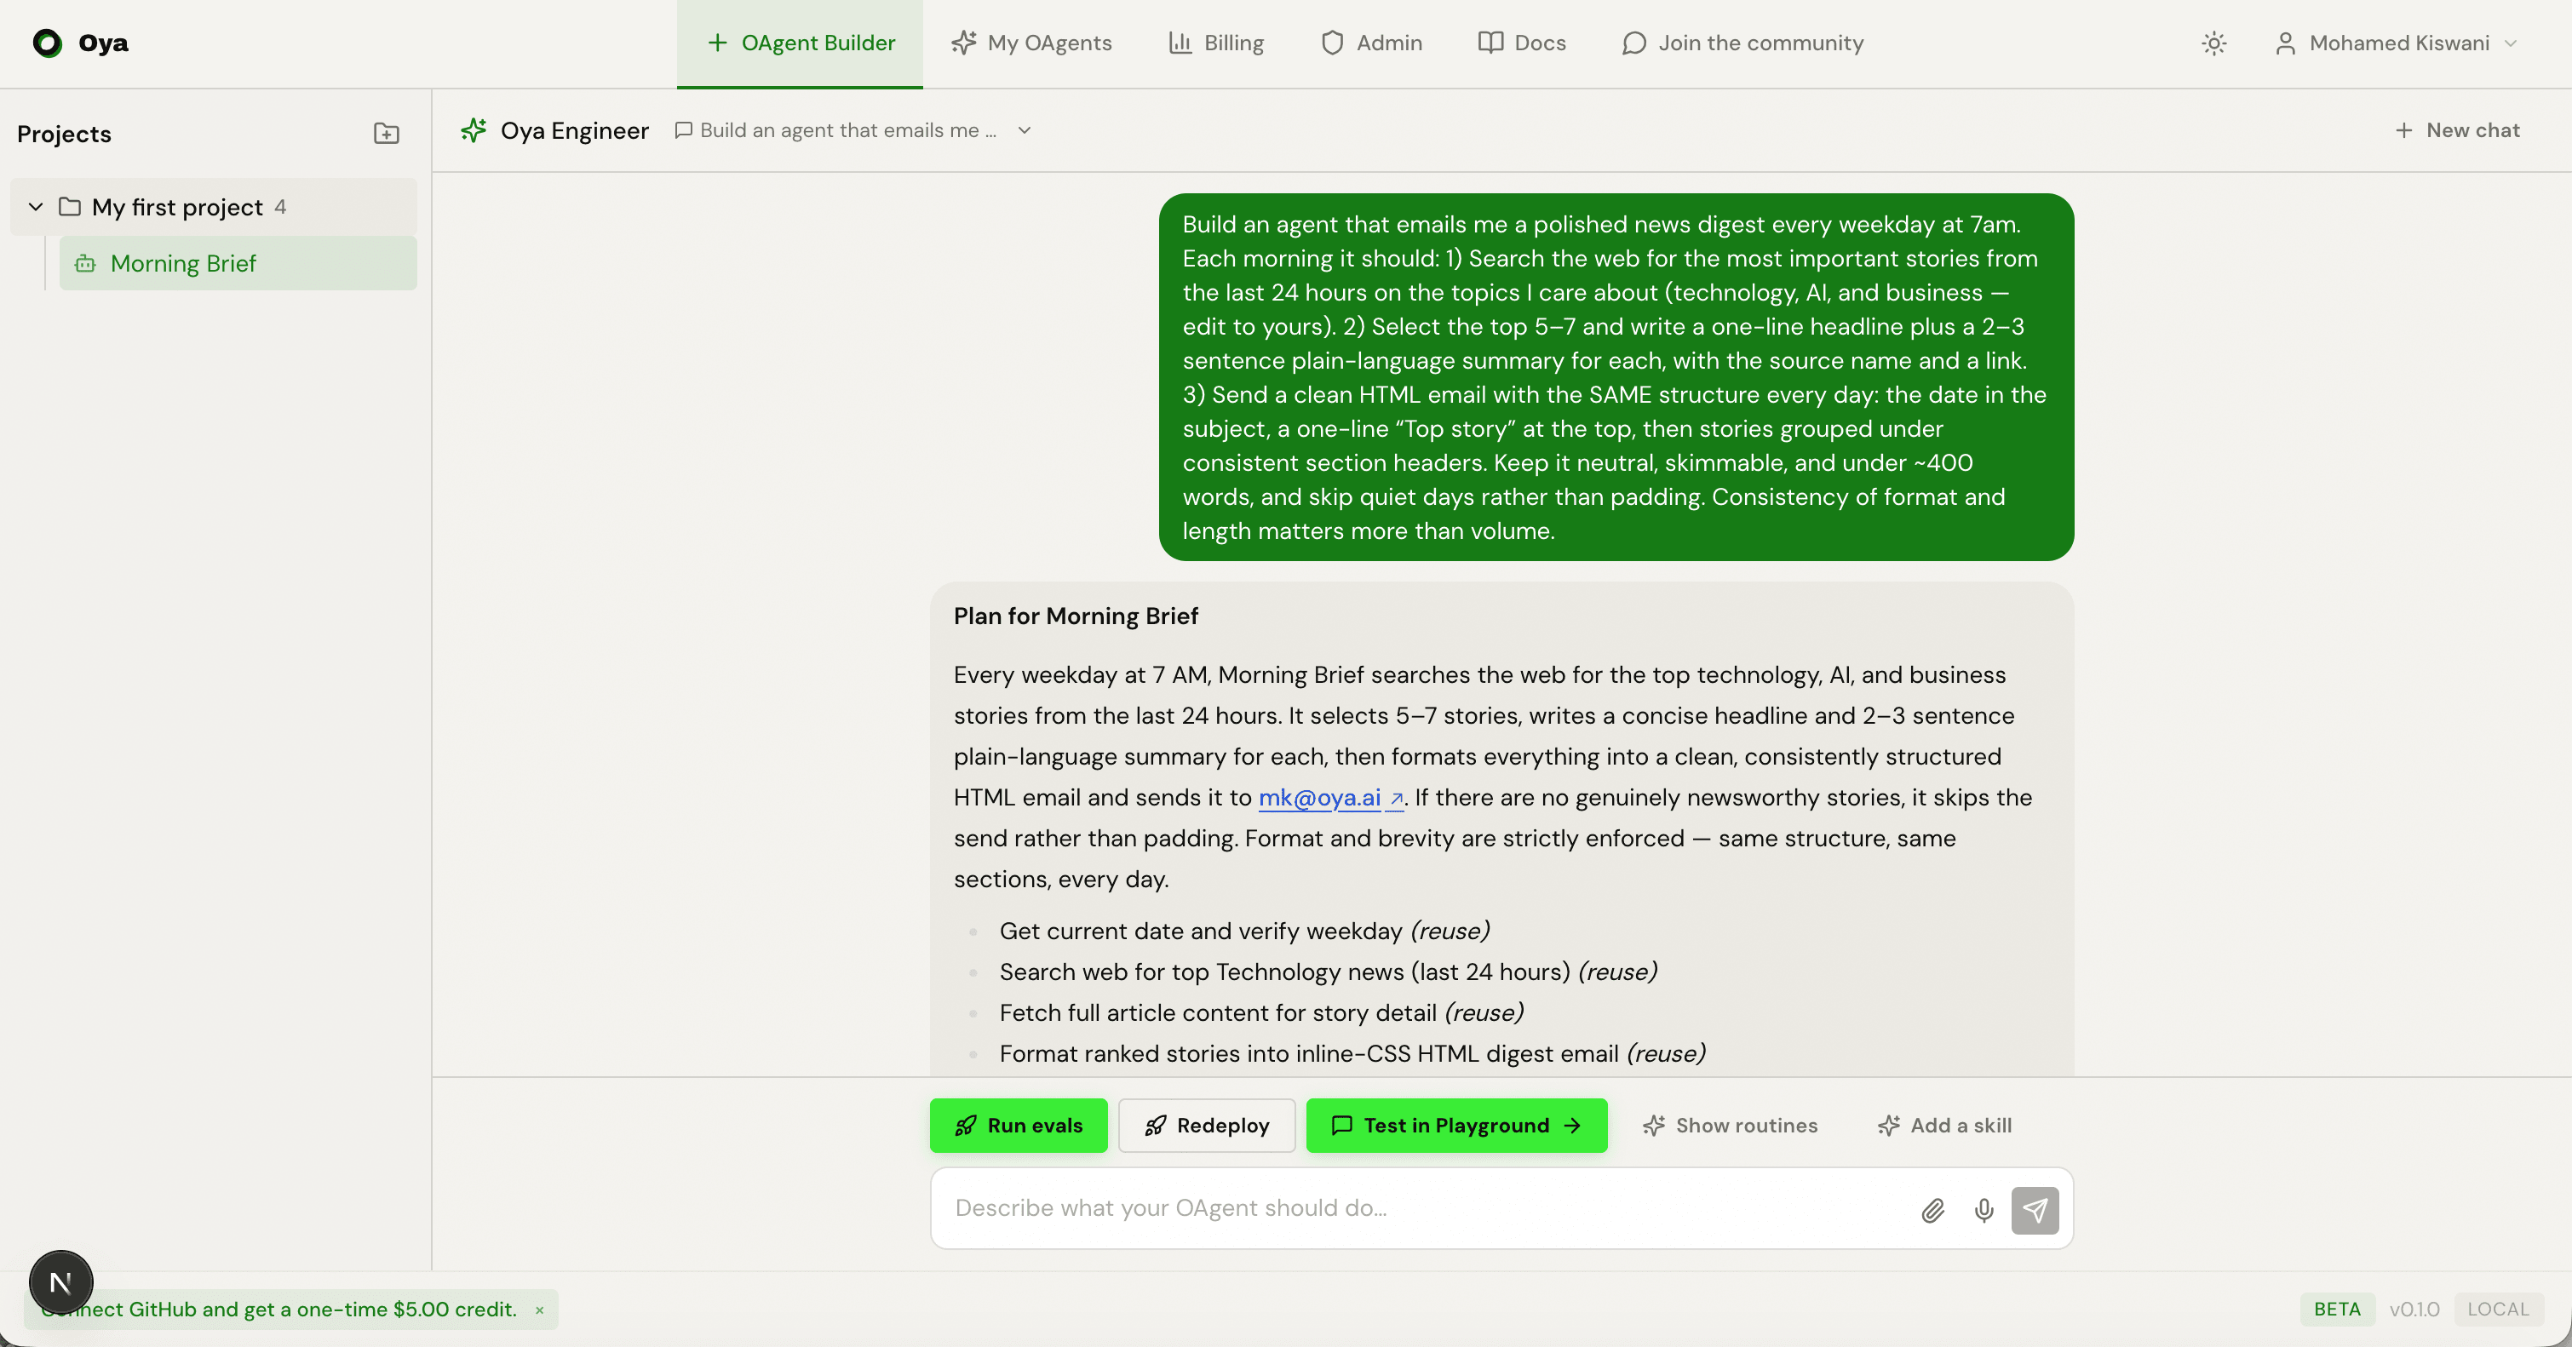2572x1347 pixels.
Task: Click the Oya Engineer sparkle icon
Action: (x=474, y=129)
